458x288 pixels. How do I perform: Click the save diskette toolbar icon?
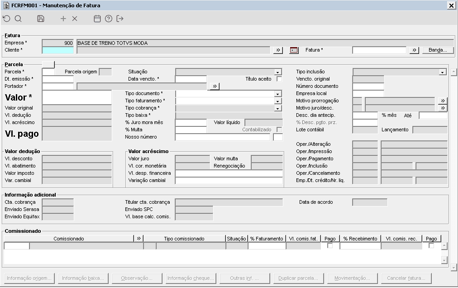[41, 19]
